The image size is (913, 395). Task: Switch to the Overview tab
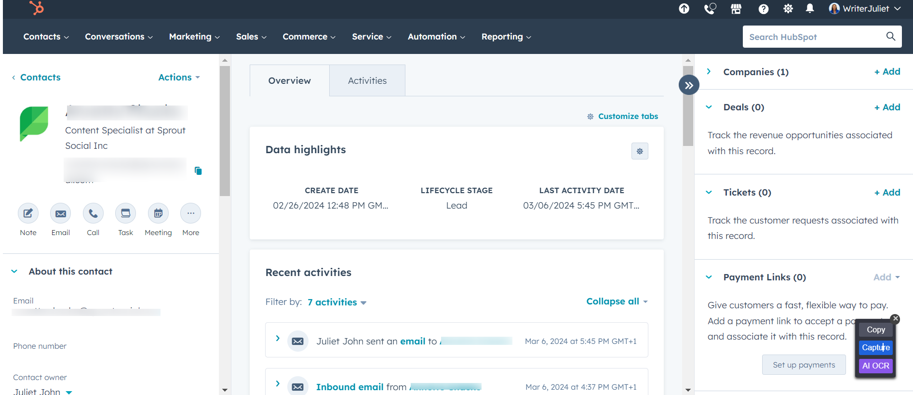click(x=290, y=80)
